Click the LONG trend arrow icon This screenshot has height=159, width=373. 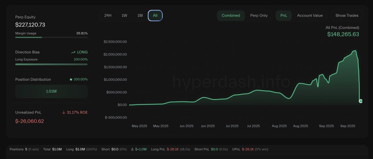coord(73,52)
